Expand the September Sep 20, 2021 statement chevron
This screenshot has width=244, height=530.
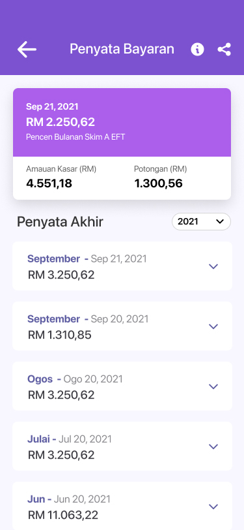pyautogui.click(x=213, y=326)
